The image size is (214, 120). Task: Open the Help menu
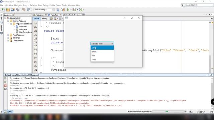[78, 5]
